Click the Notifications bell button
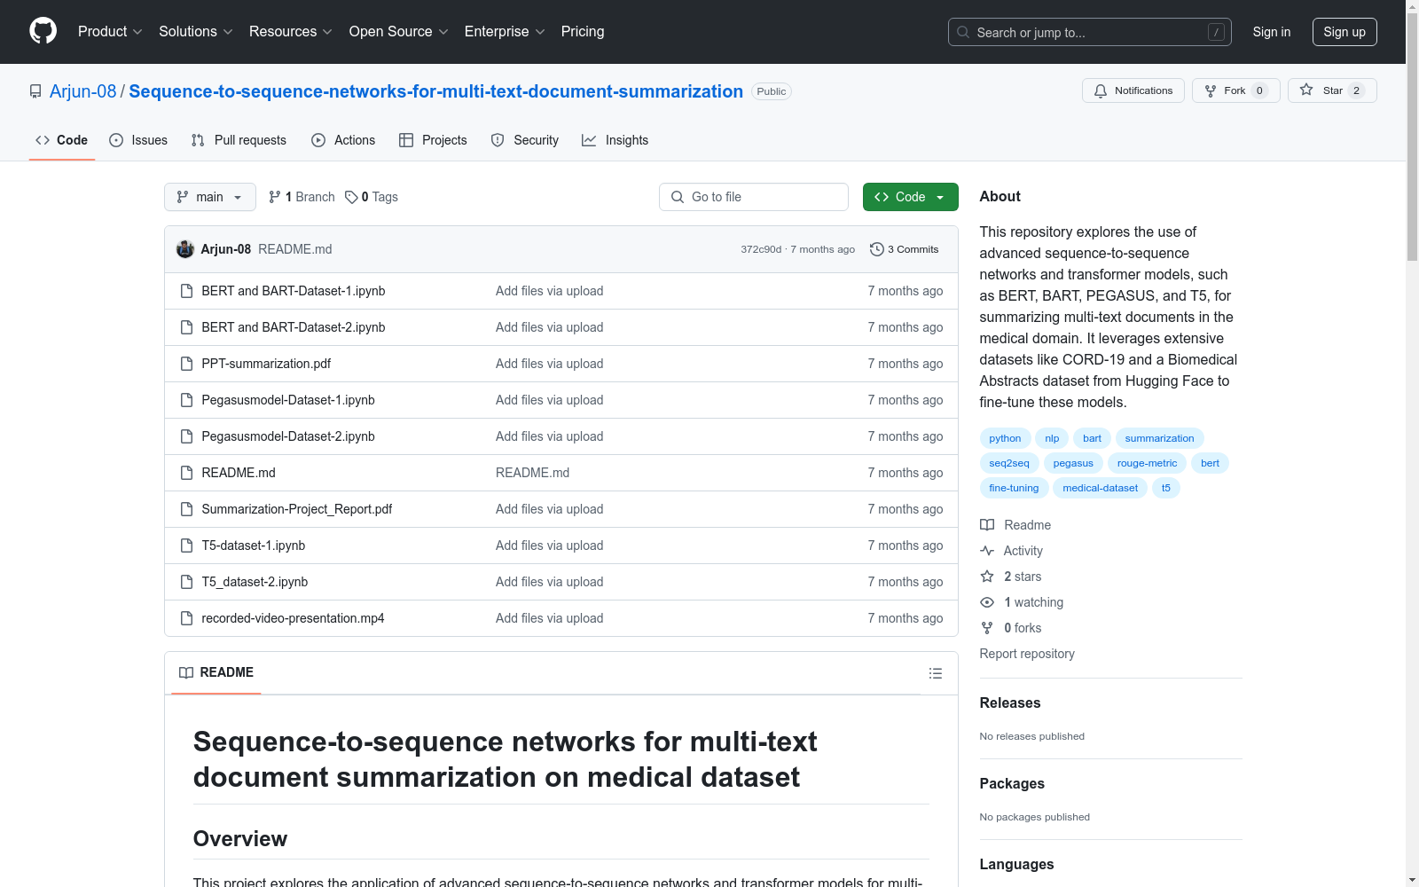Screen dimensions: 1419x887 coord(1133,90)
